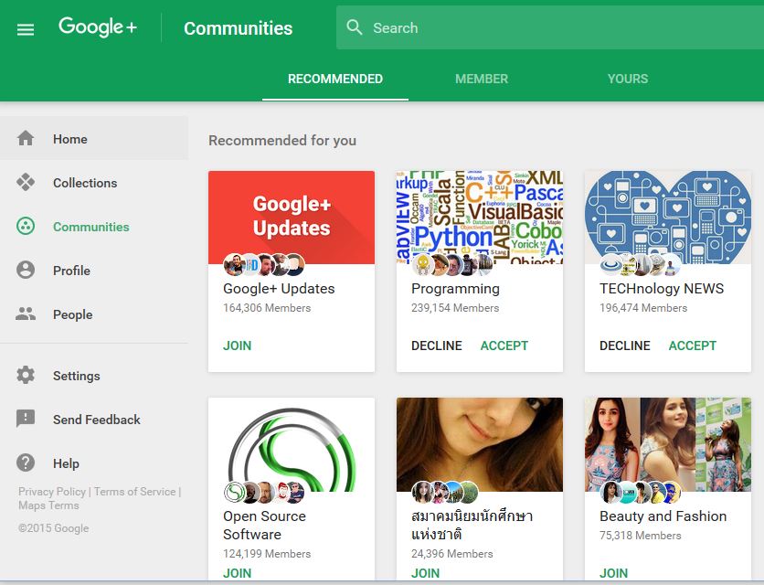Decline the TECHnology NEWS invite
Screen dimensions: 764x585
pos(625,346)
